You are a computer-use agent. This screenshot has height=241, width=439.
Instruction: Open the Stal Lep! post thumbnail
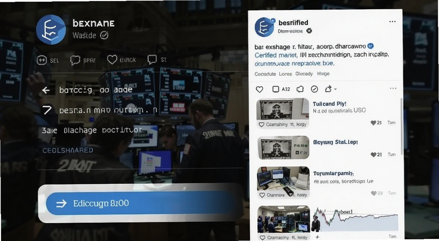pos(283,148)
